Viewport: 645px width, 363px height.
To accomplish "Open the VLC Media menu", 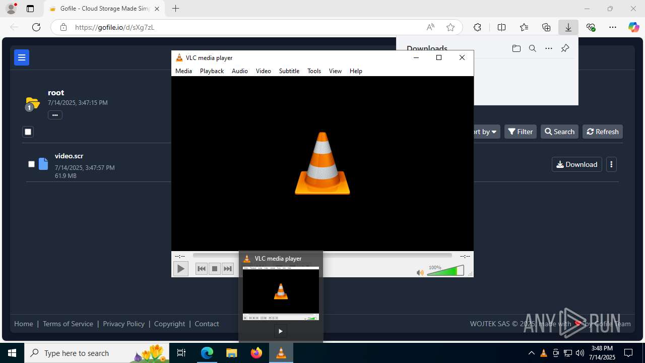I will click(183, 71).
